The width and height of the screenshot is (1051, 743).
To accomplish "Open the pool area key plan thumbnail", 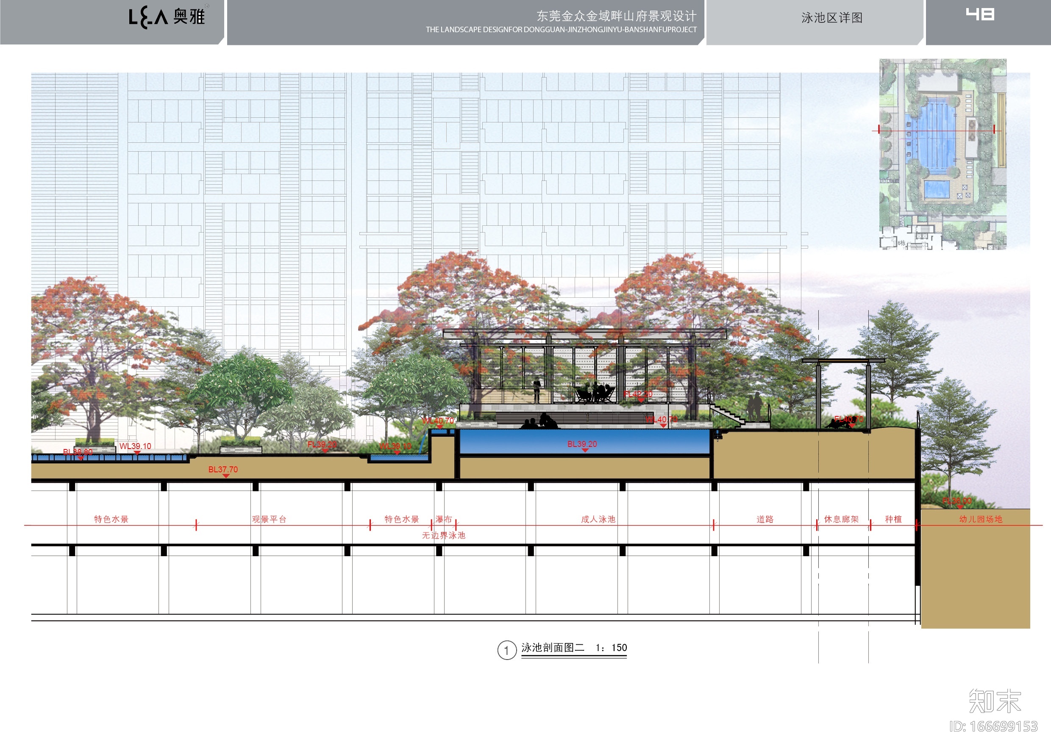I will [x=943, y=154].
